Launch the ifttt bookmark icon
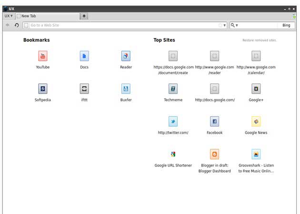300x214 pixels. [x=84, y=89]
